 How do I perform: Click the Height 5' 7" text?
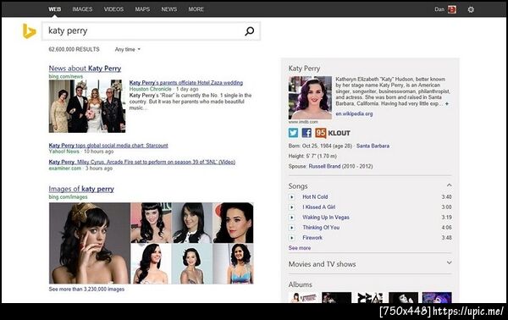click(312, 156)
